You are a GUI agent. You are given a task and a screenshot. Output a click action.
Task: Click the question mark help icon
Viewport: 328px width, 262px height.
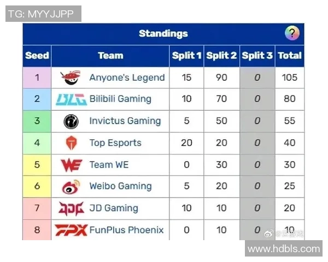click(x=292, y=33)
